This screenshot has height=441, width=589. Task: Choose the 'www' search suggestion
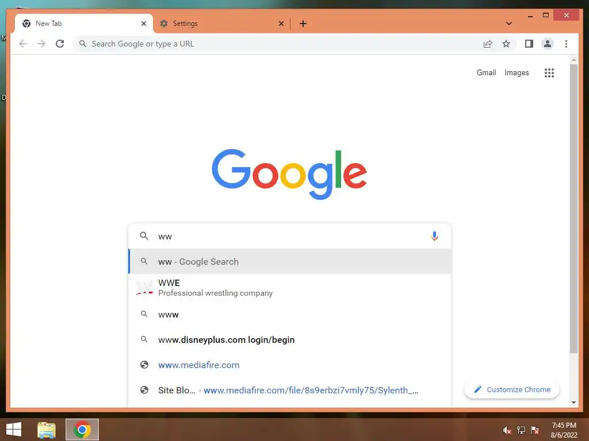[290, 314]
